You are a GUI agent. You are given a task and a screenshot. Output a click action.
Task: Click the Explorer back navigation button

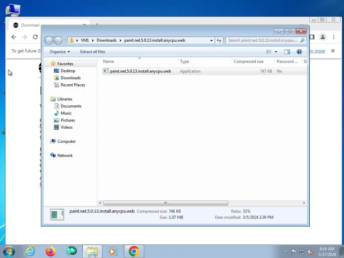49,40
